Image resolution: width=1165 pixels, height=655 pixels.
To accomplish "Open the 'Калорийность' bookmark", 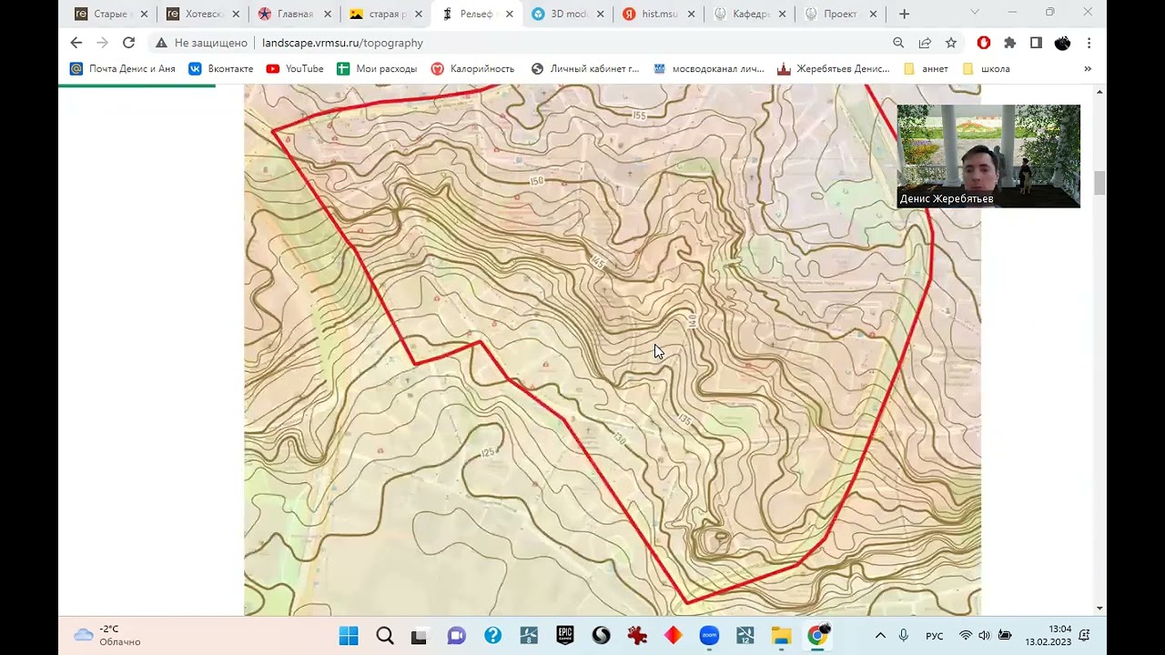I will tap(472, 68).
